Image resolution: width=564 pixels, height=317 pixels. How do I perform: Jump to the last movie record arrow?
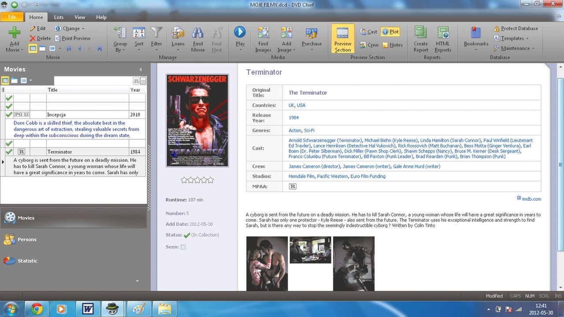pos(100,48)
